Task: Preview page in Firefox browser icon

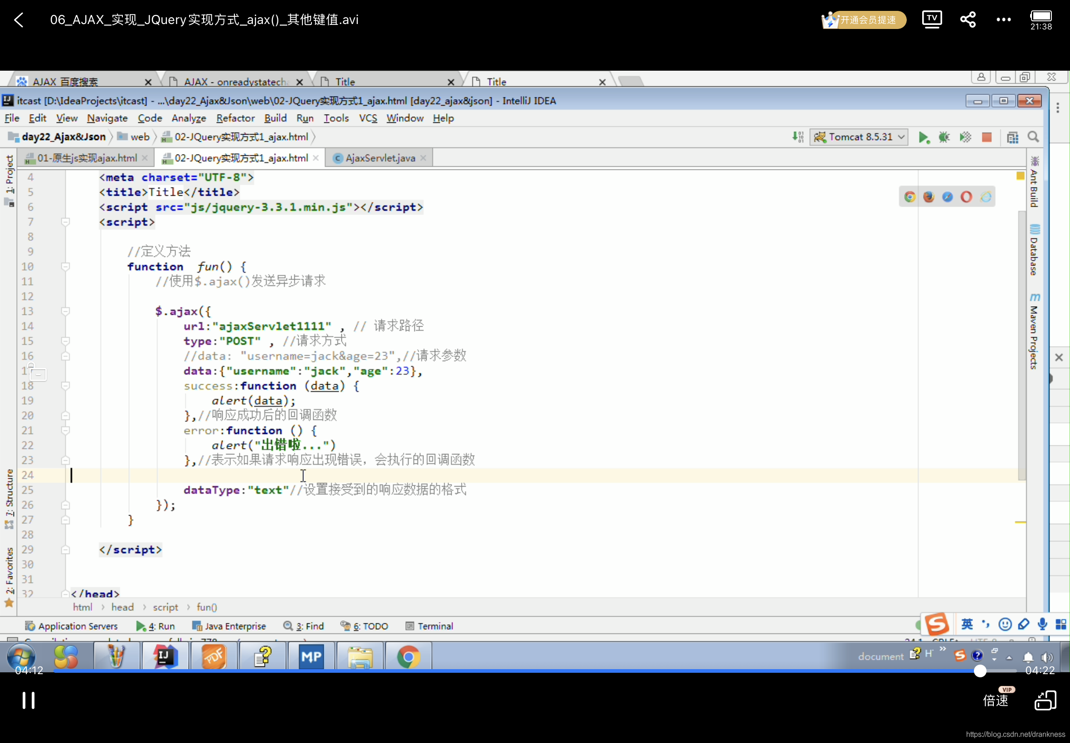Action: (x=929, y=197)
